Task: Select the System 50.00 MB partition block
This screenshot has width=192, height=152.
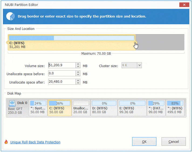Action: tap(38, 108)
